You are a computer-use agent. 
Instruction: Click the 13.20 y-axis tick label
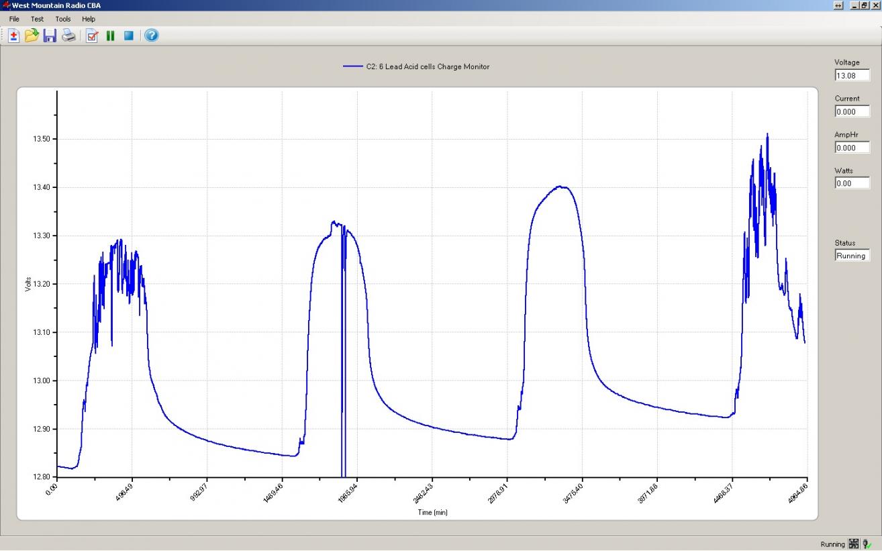coord(41,284)
